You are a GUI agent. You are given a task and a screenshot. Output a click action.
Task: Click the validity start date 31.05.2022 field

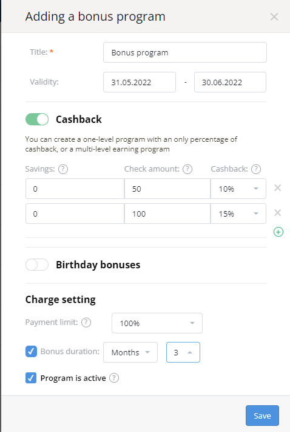tap(140, 82)
